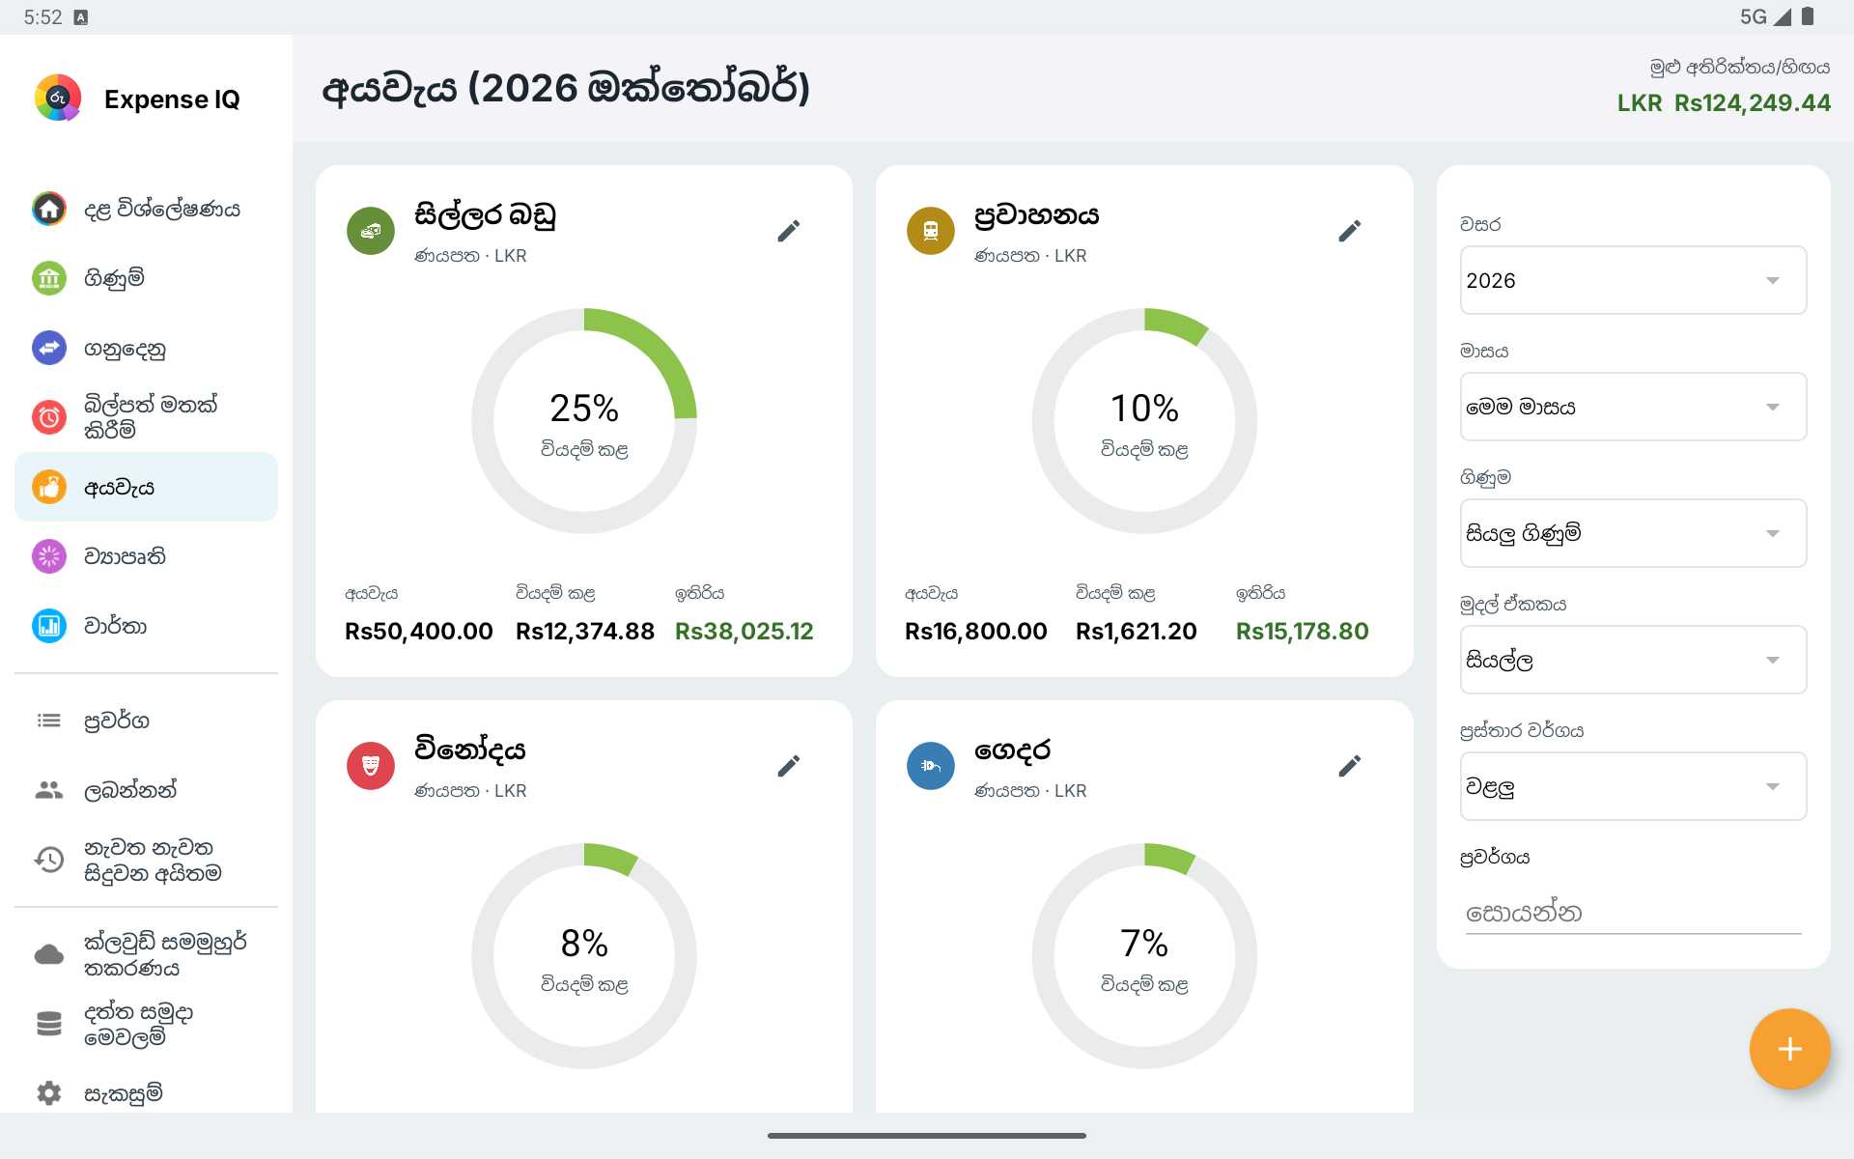Click the ප්‍රවාහනය train category icon
Image resolution: width=1854 pixels, height=1159 pixels.
coord(931,231)
